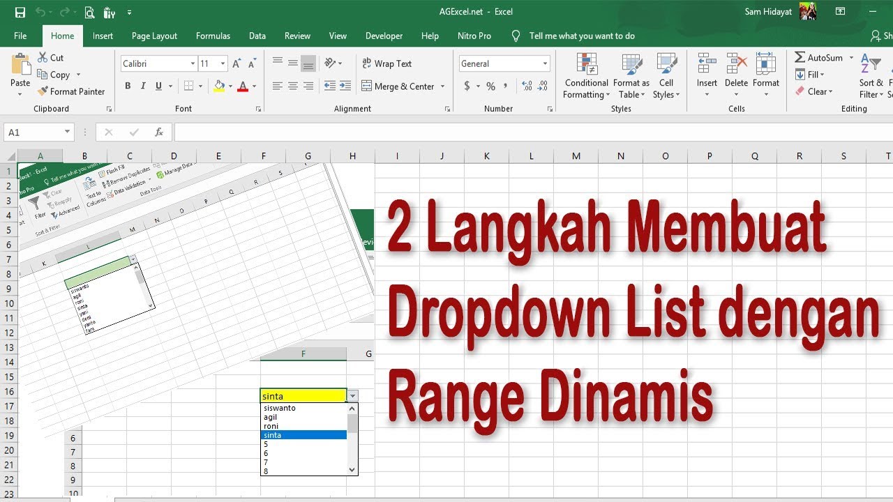This screenshot has width=893, height=502.
Task: Open the Calibri font name dropdown
Action: tap(193, 63)
